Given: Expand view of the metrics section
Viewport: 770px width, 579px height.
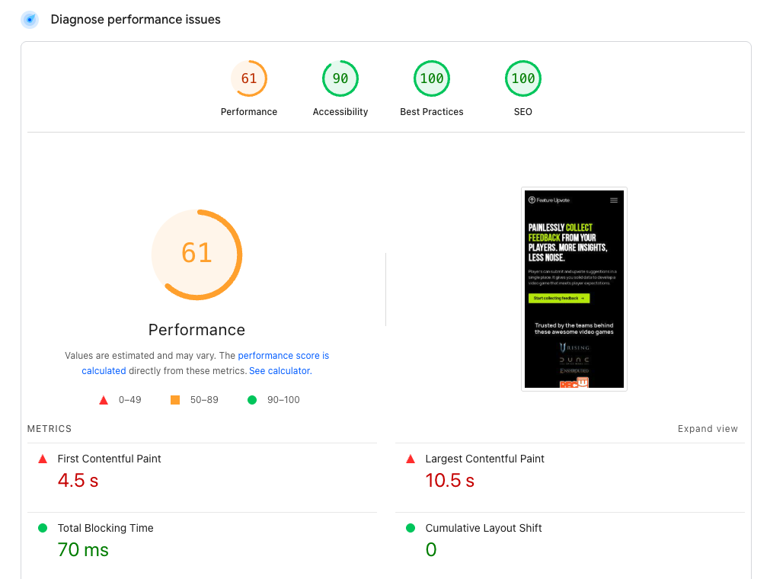Looking at the screenshot, I should click(708, 428).
